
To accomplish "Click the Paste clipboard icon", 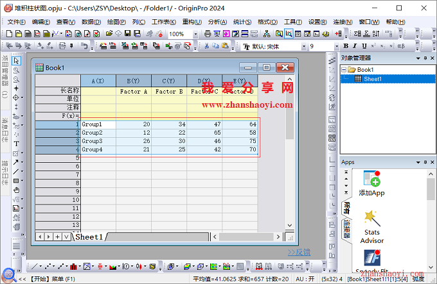I will pos(225,46).
